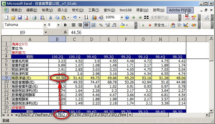Click the vertical scrollbar down arrow
Screen dimensions: 215x124
(x=211, y=111)
